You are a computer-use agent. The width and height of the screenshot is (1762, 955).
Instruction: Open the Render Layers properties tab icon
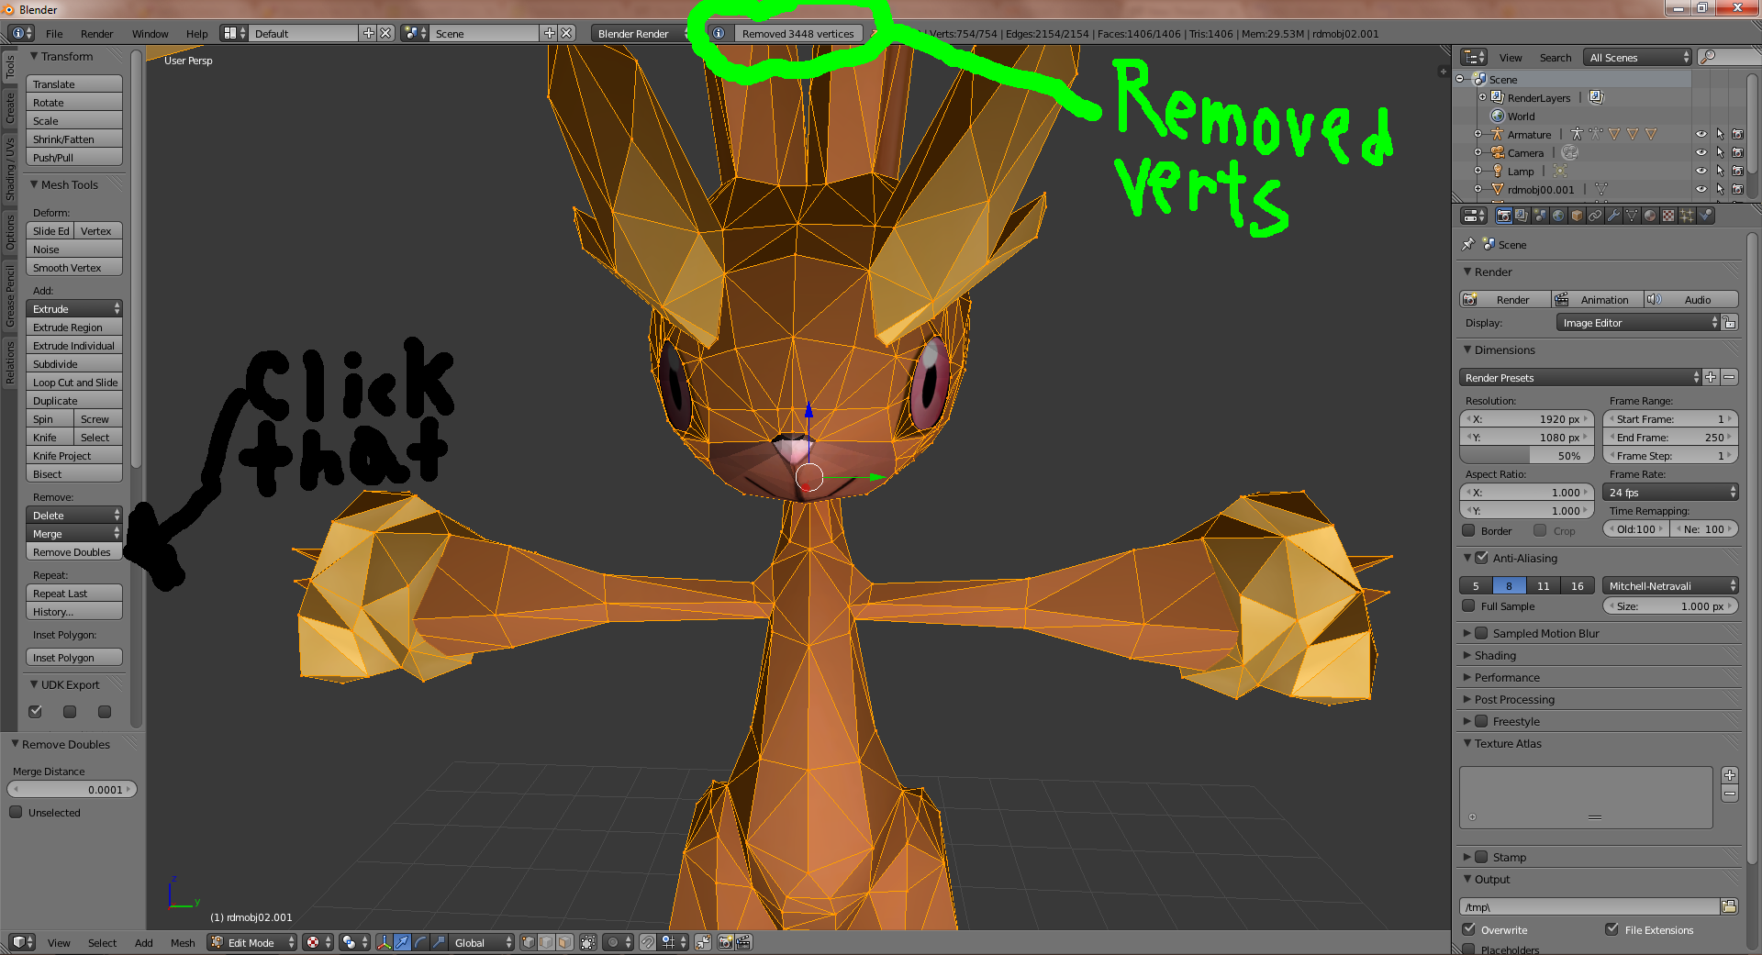tap(1522, 216)
